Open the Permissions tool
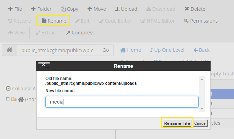Image resolution: width=234 pixels, height=139 pixels. [x=201, y=21]
